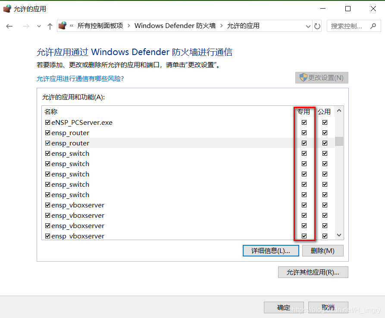Sort by the 公用 column header
This screenshot has width=385, height=318.
click(324, 112)
